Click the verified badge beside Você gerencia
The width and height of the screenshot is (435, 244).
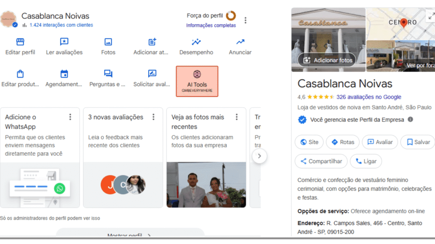tap(302, 119)
